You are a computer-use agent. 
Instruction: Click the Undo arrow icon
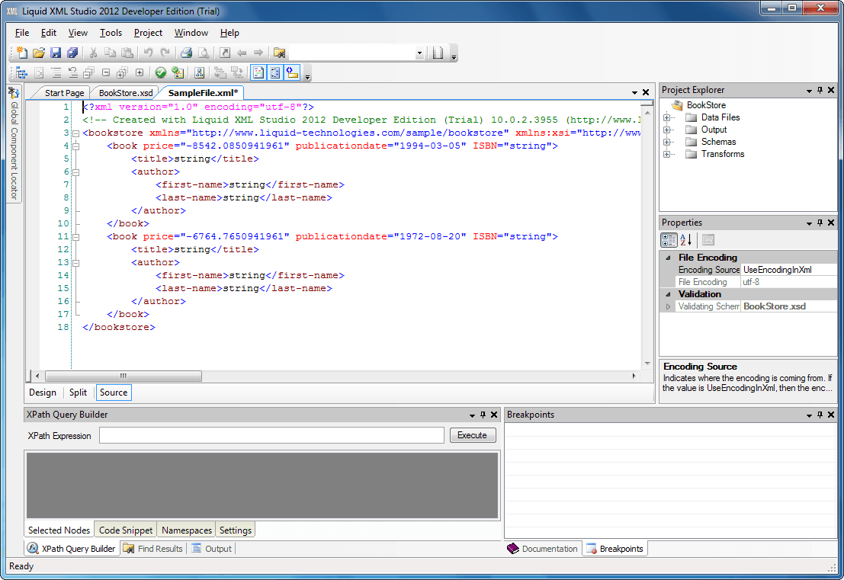(x=148, y=53)
